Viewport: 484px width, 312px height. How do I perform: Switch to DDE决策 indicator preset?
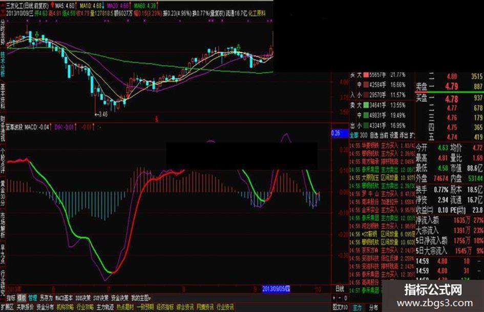point(83,298)
